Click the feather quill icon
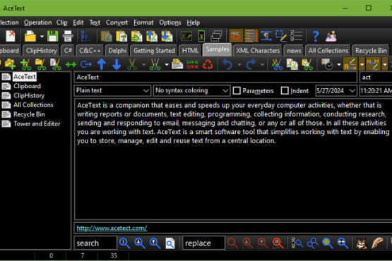Screen dimensions: 392x261 [377, 243]
